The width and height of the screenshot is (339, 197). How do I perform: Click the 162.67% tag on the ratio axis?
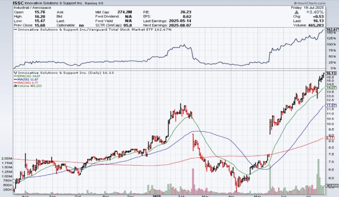pos(332,29)
